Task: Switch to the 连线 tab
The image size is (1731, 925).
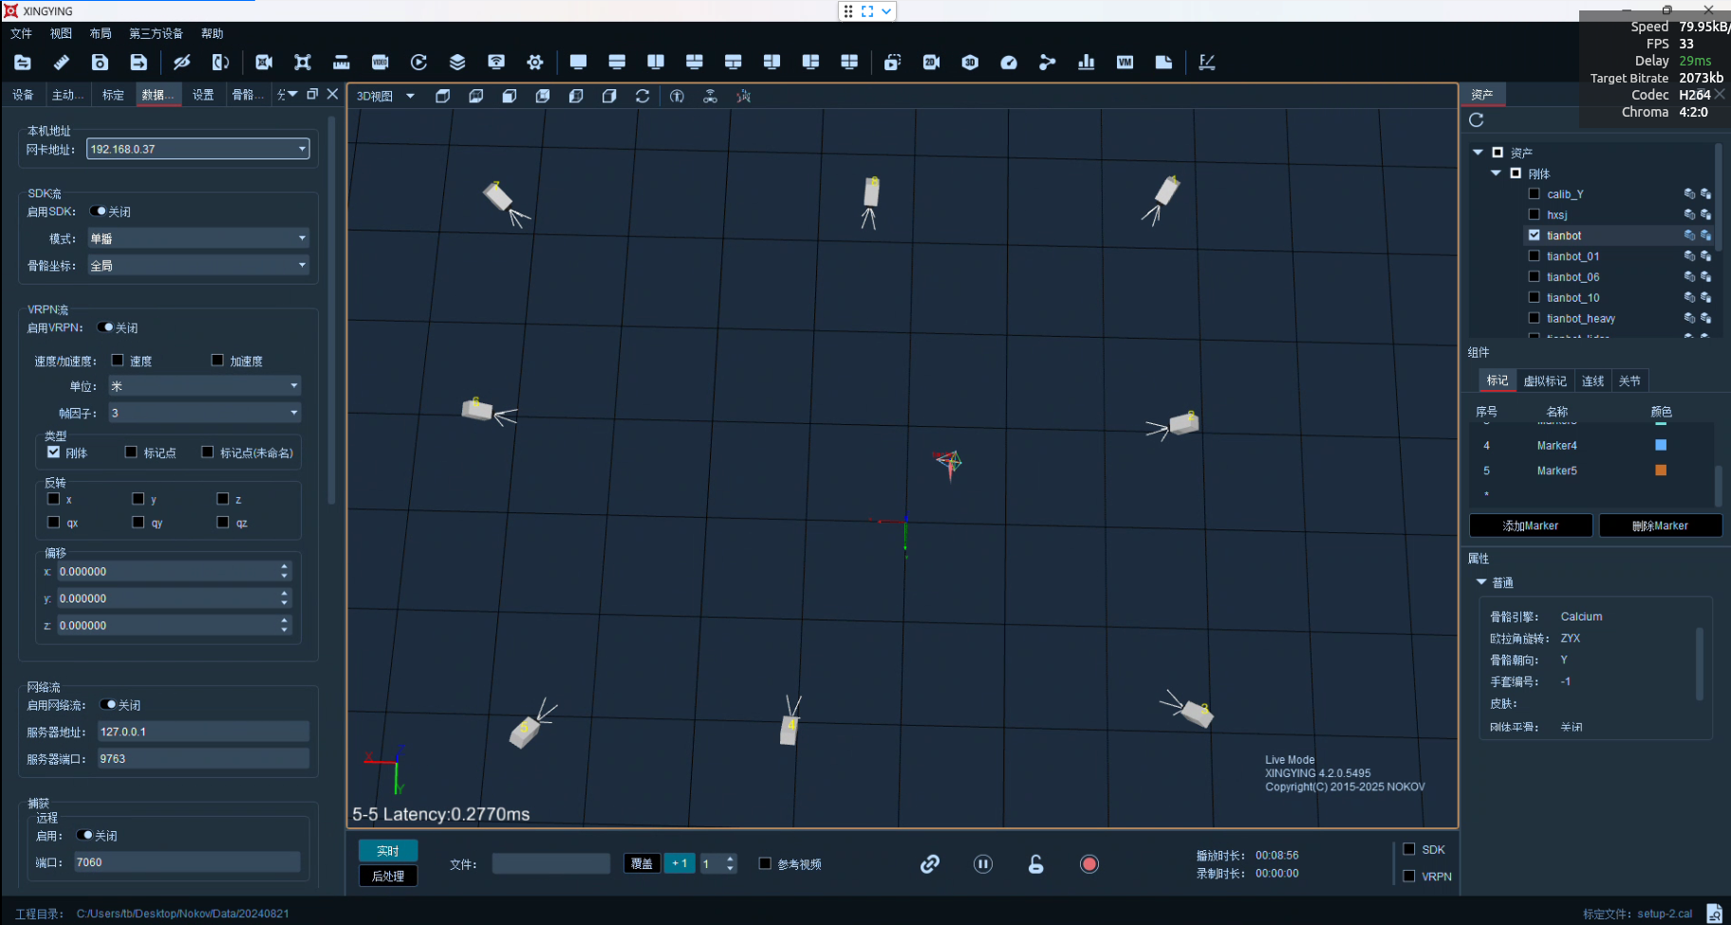Action: pyautogui.click(x=1592, y=380)
